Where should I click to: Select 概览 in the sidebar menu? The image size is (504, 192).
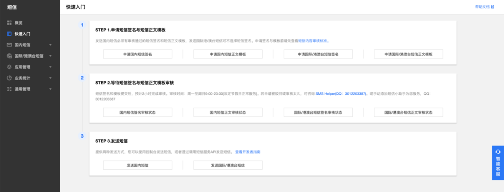pyautogui.click(x=30, y=23)
